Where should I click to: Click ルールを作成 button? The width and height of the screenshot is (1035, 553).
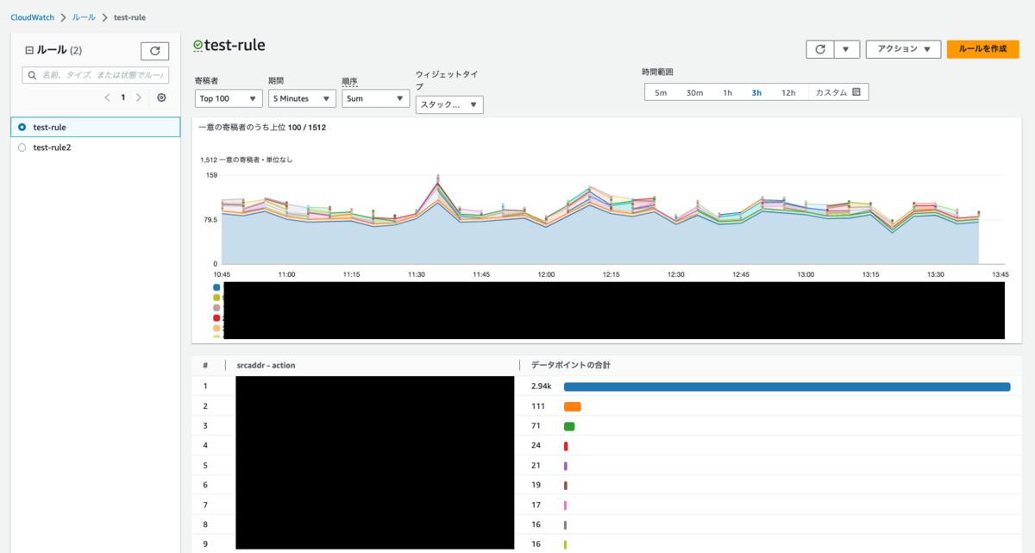coord(982,49)
